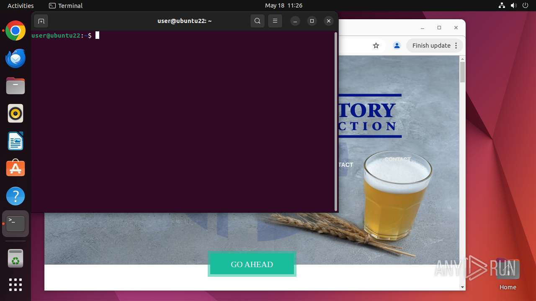Open the Files manager in the dock
536x301 pixels.
click(x=15, y=86)
